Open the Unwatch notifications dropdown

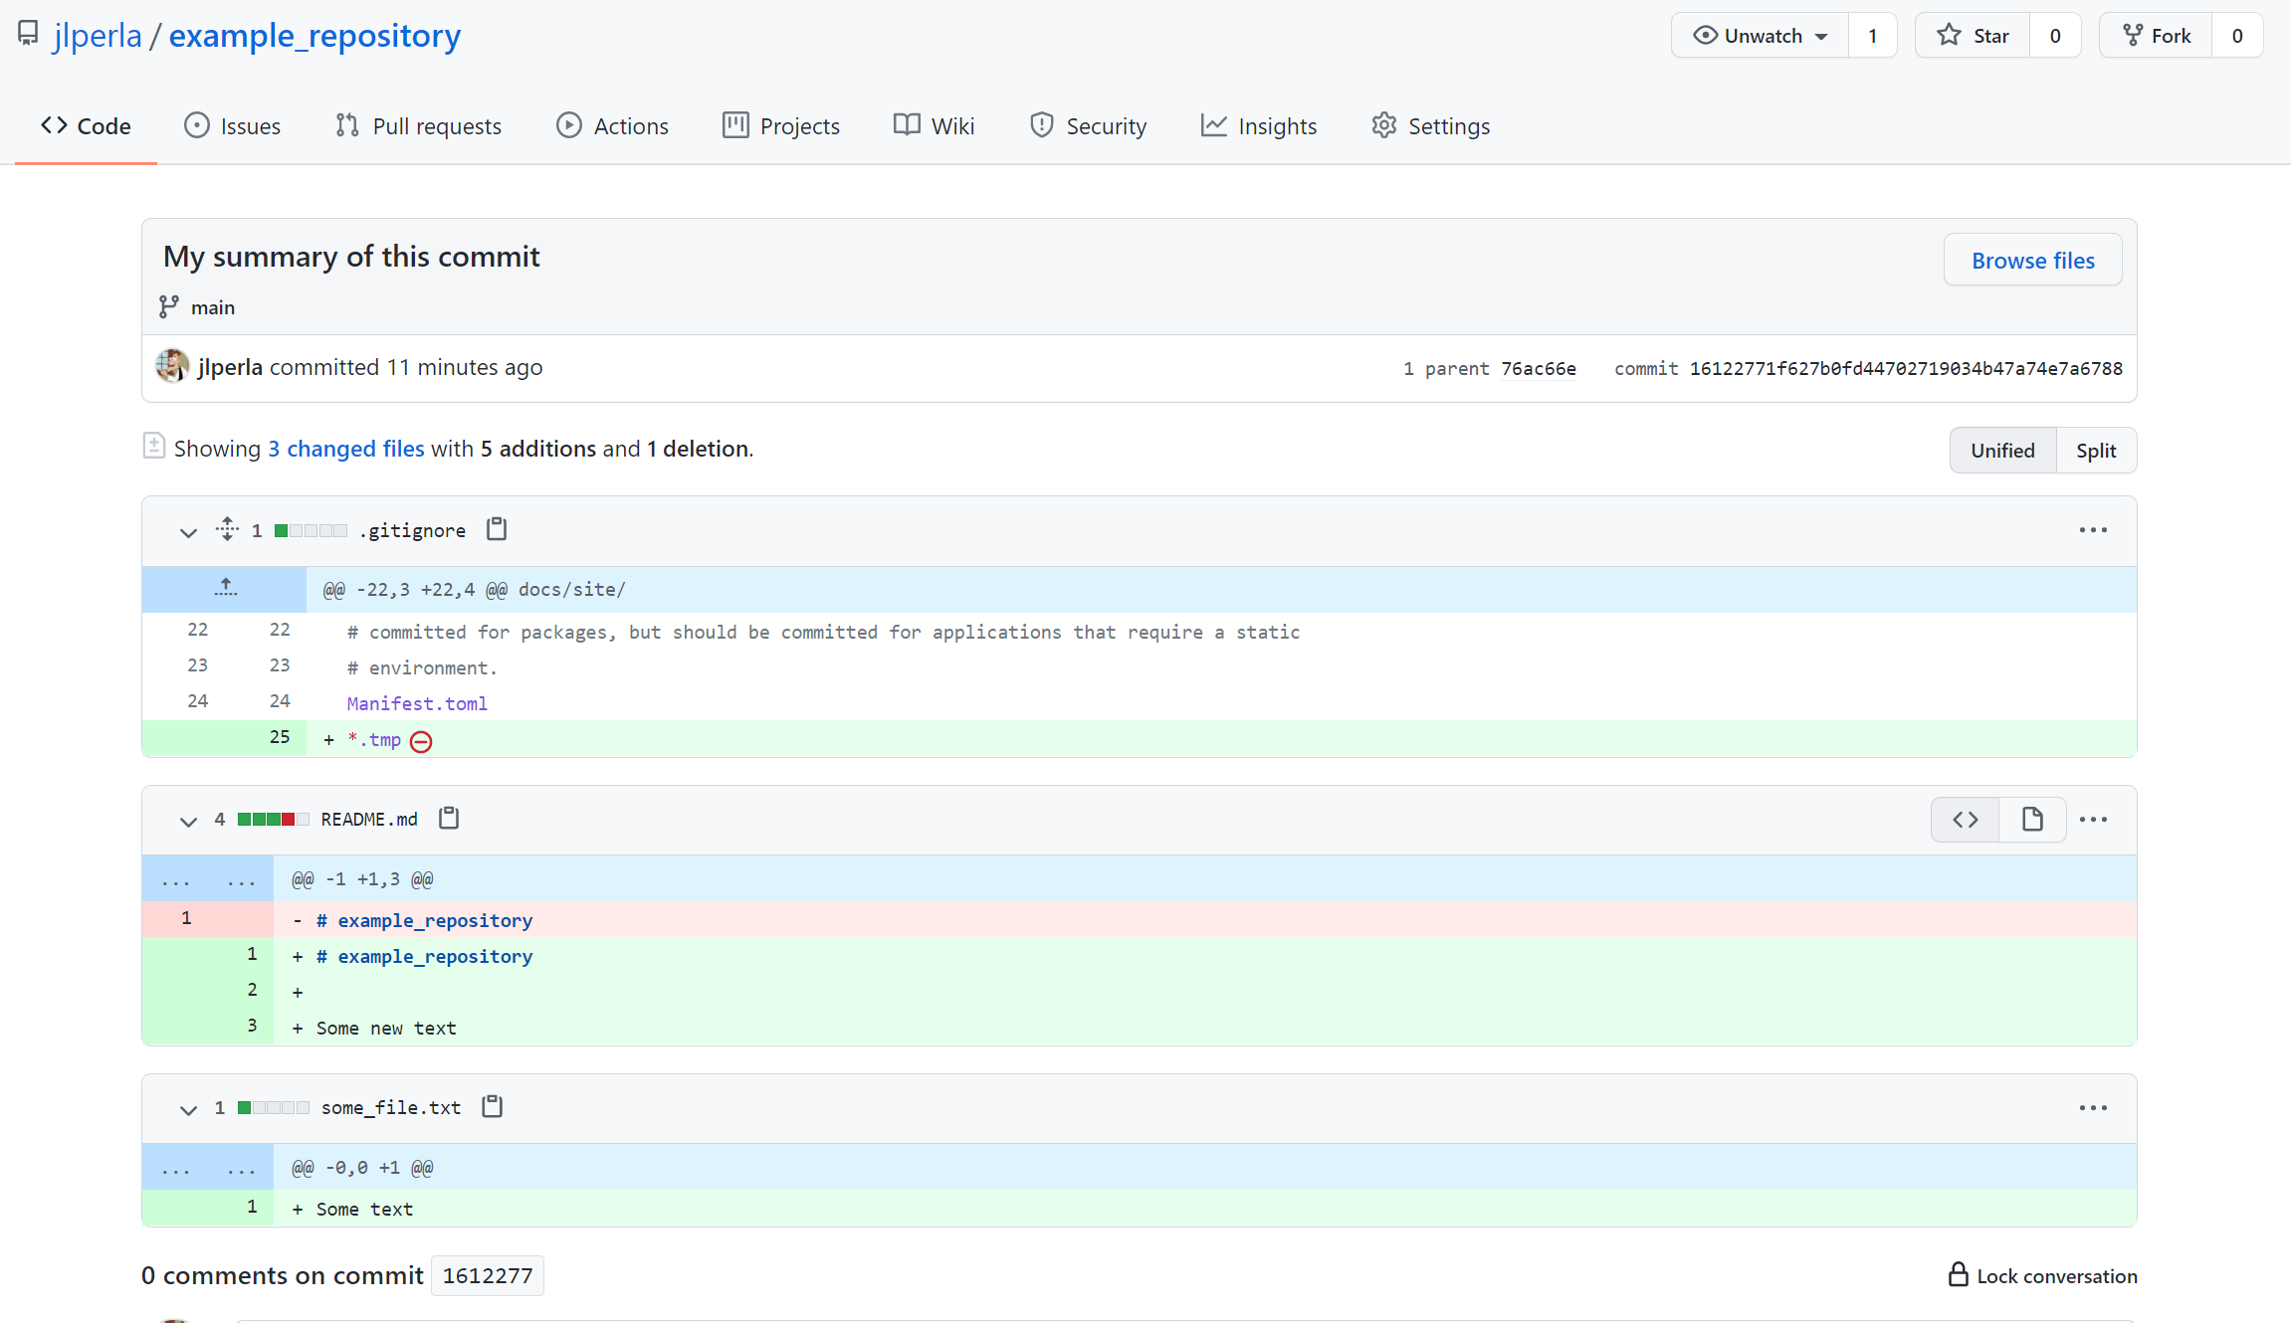(x=1761, y=36)
